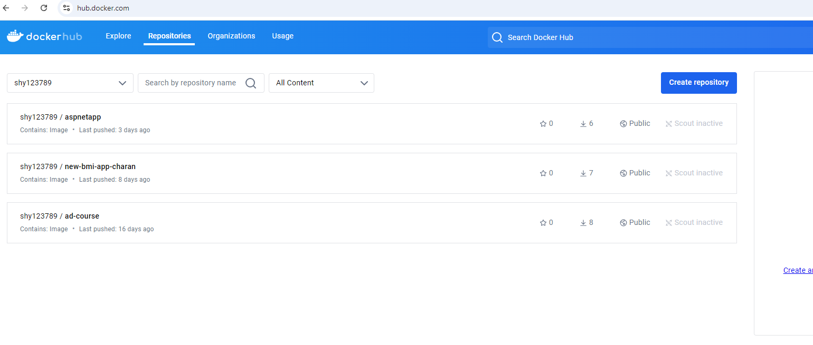Click Scout inactive icon for ad-course

669,223
